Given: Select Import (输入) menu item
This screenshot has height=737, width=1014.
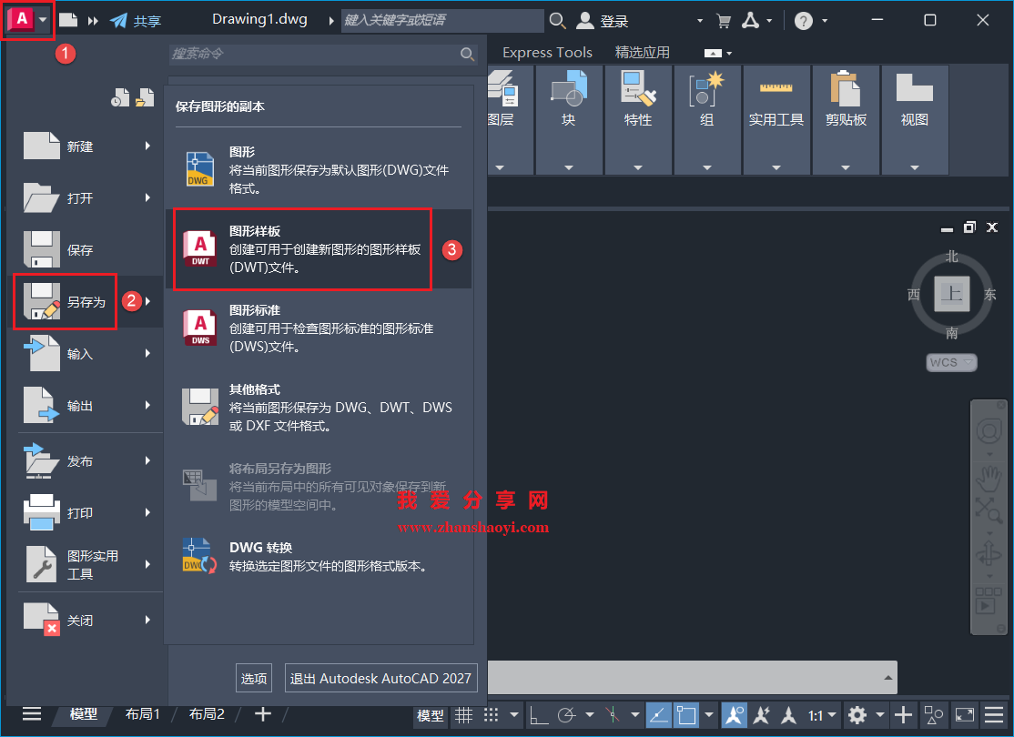Looking at the screenshot, I should coord(87,354).
